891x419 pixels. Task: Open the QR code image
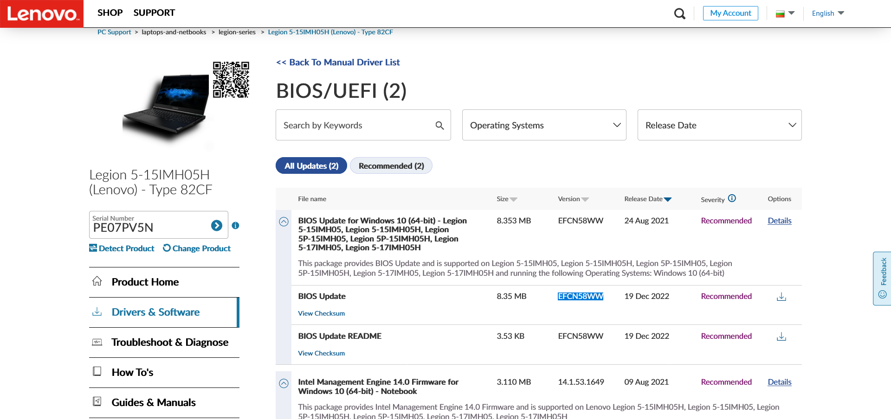point(231,79)
